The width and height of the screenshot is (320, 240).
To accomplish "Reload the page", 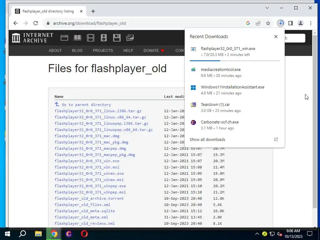I will [x=36, y=23].
